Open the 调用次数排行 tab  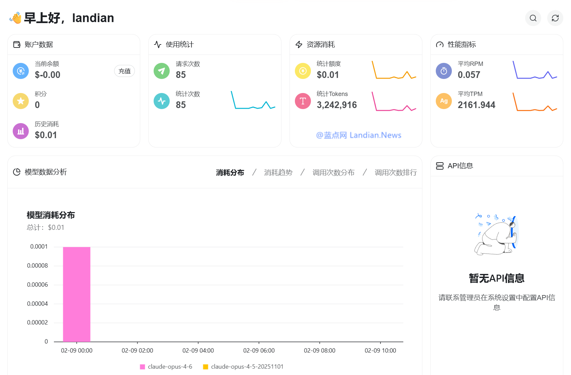[395, 173]
